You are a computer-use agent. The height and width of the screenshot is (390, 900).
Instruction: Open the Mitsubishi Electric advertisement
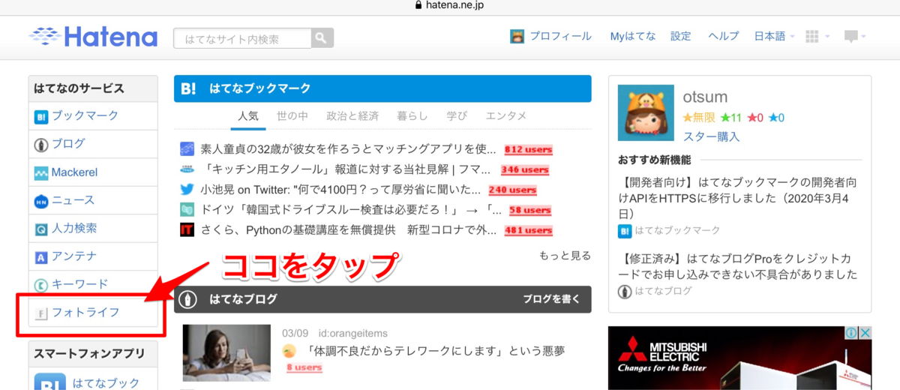[x=740, y=358]
